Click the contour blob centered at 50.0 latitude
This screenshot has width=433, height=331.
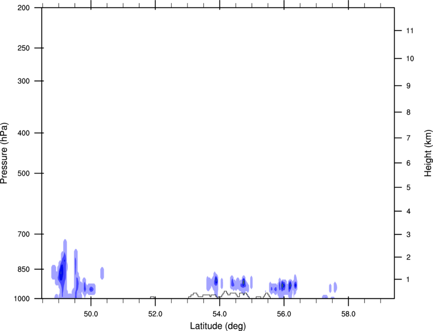[x=91, y=289]
